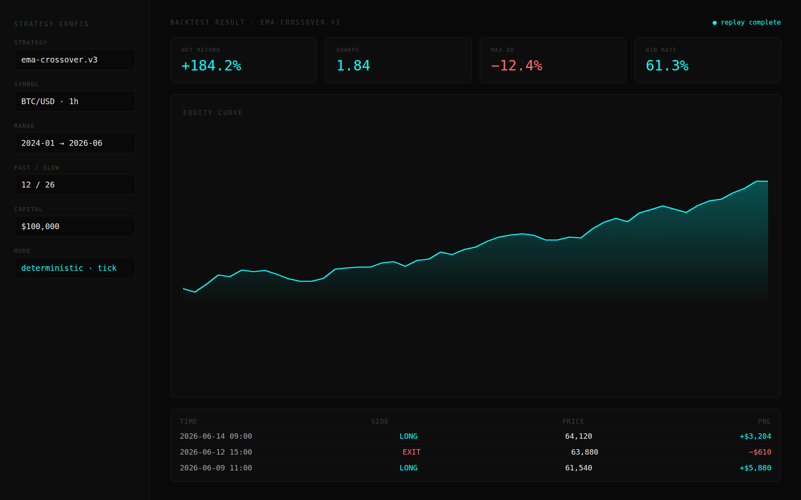
Task: Click the price value 61,540
Action: click(579, 468)
